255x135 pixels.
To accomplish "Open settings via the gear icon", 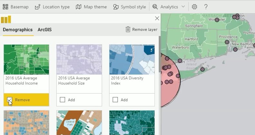I will 194,7.
